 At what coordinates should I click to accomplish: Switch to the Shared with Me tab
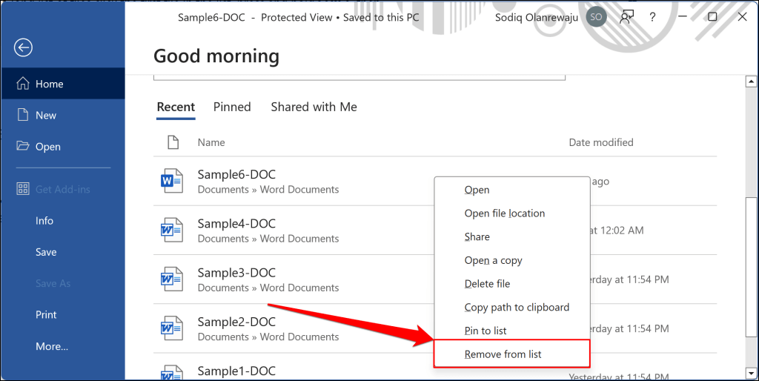(x=314, y=107)
